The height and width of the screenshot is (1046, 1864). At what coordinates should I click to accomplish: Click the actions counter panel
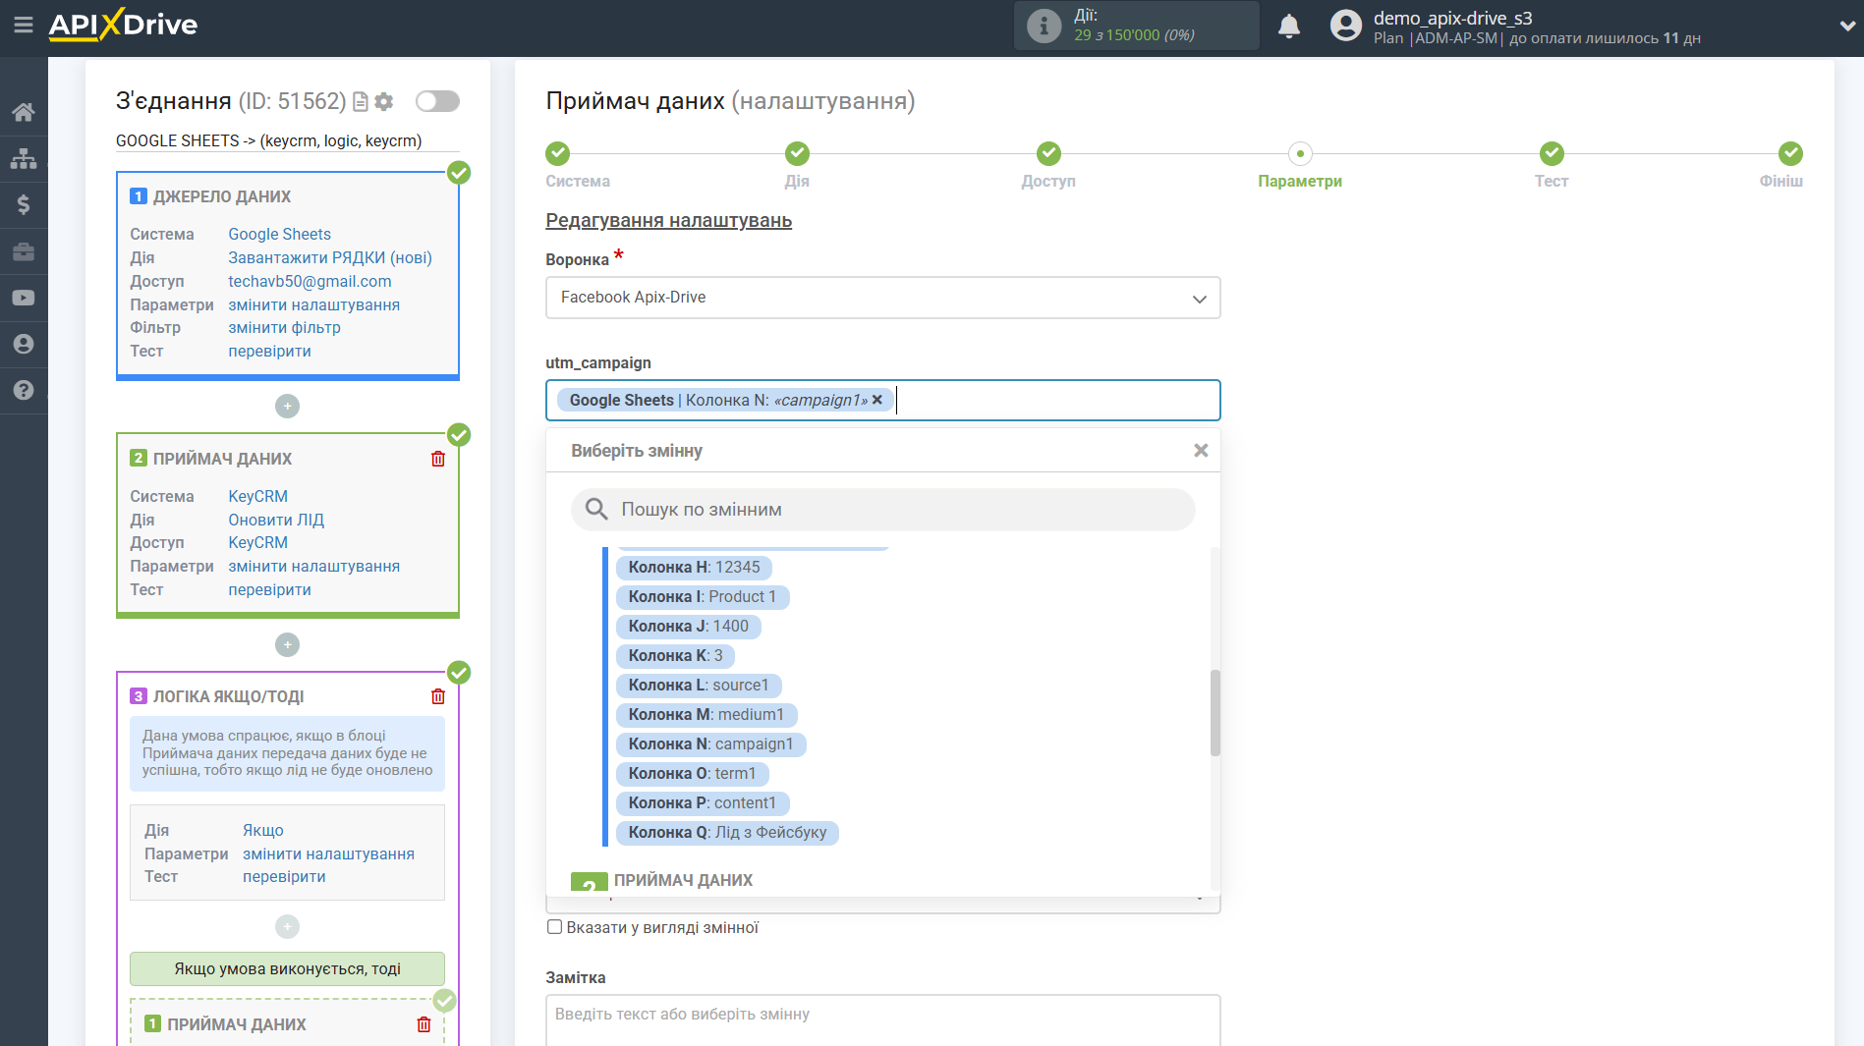pyautogui.click(x=1136, y=26)
